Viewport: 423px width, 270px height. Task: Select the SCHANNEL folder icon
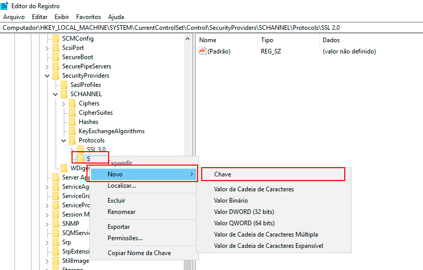pyautogui.click(x=64, y=94)
